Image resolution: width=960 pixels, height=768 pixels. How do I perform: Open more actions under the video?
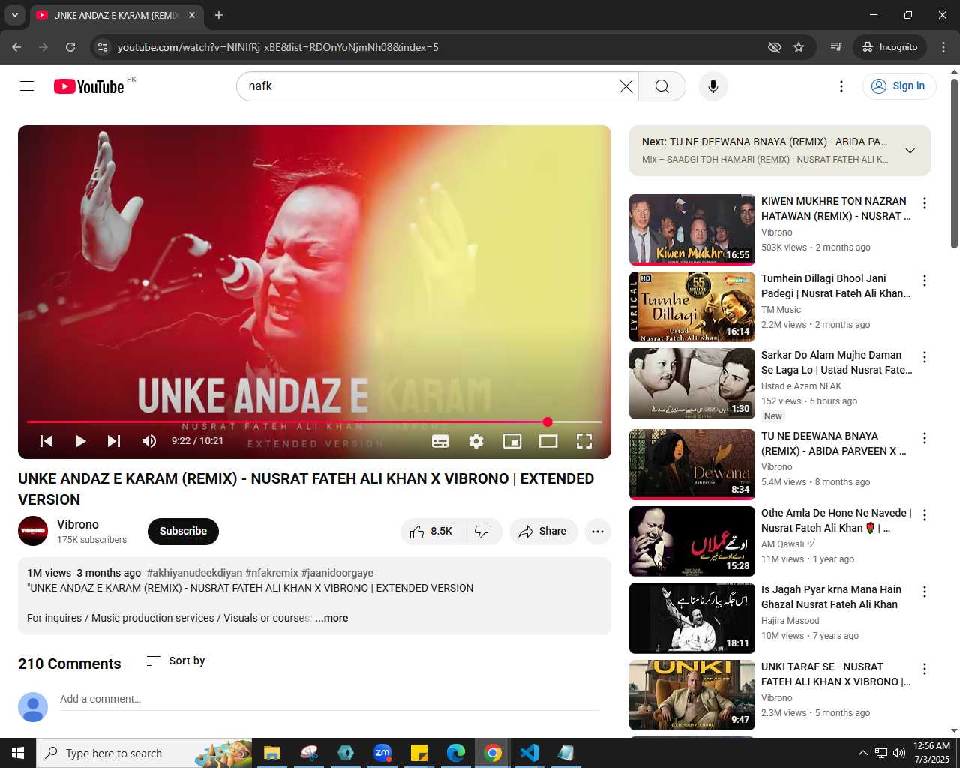(x=598, y=531)
